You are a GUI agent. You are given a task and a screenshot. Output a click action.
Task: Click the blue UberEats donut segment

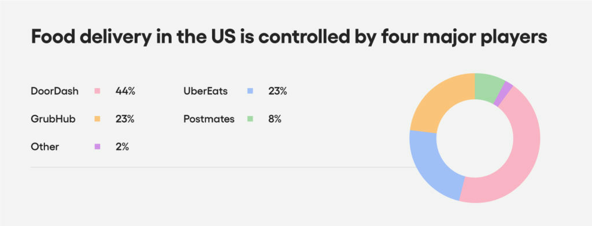point(430,165)
